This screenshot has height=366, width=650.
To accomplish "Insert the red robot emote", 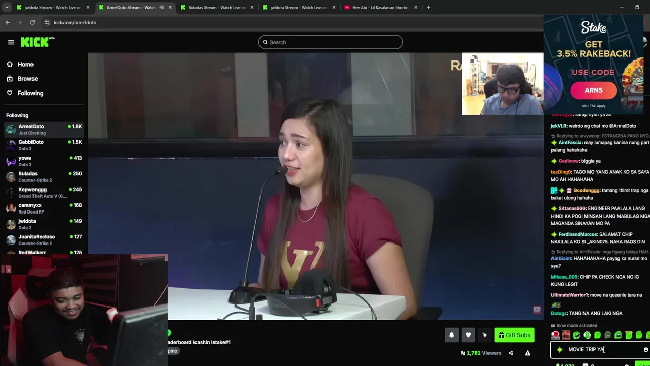I will coord(556,335).
